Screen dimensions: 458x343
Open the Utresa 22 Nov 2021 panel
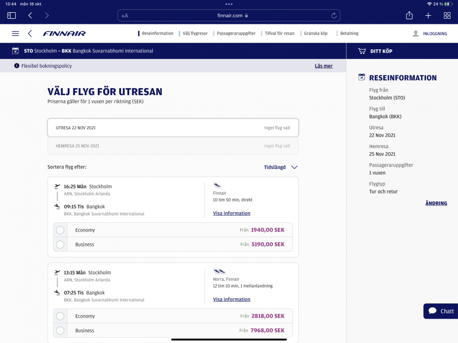pos(173,128)
